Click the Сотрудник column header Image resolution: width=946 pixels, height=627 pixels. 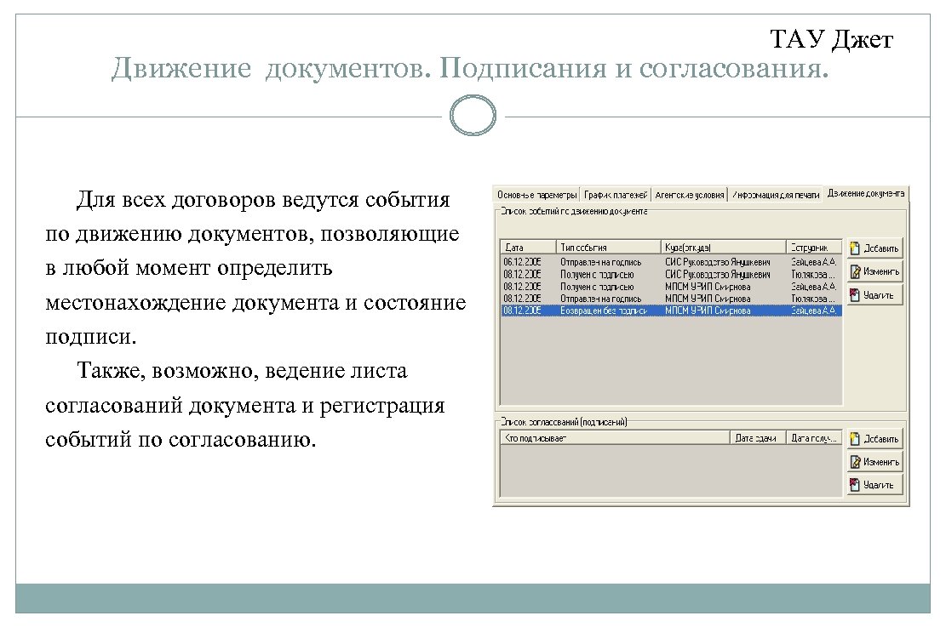coord(814,248)
